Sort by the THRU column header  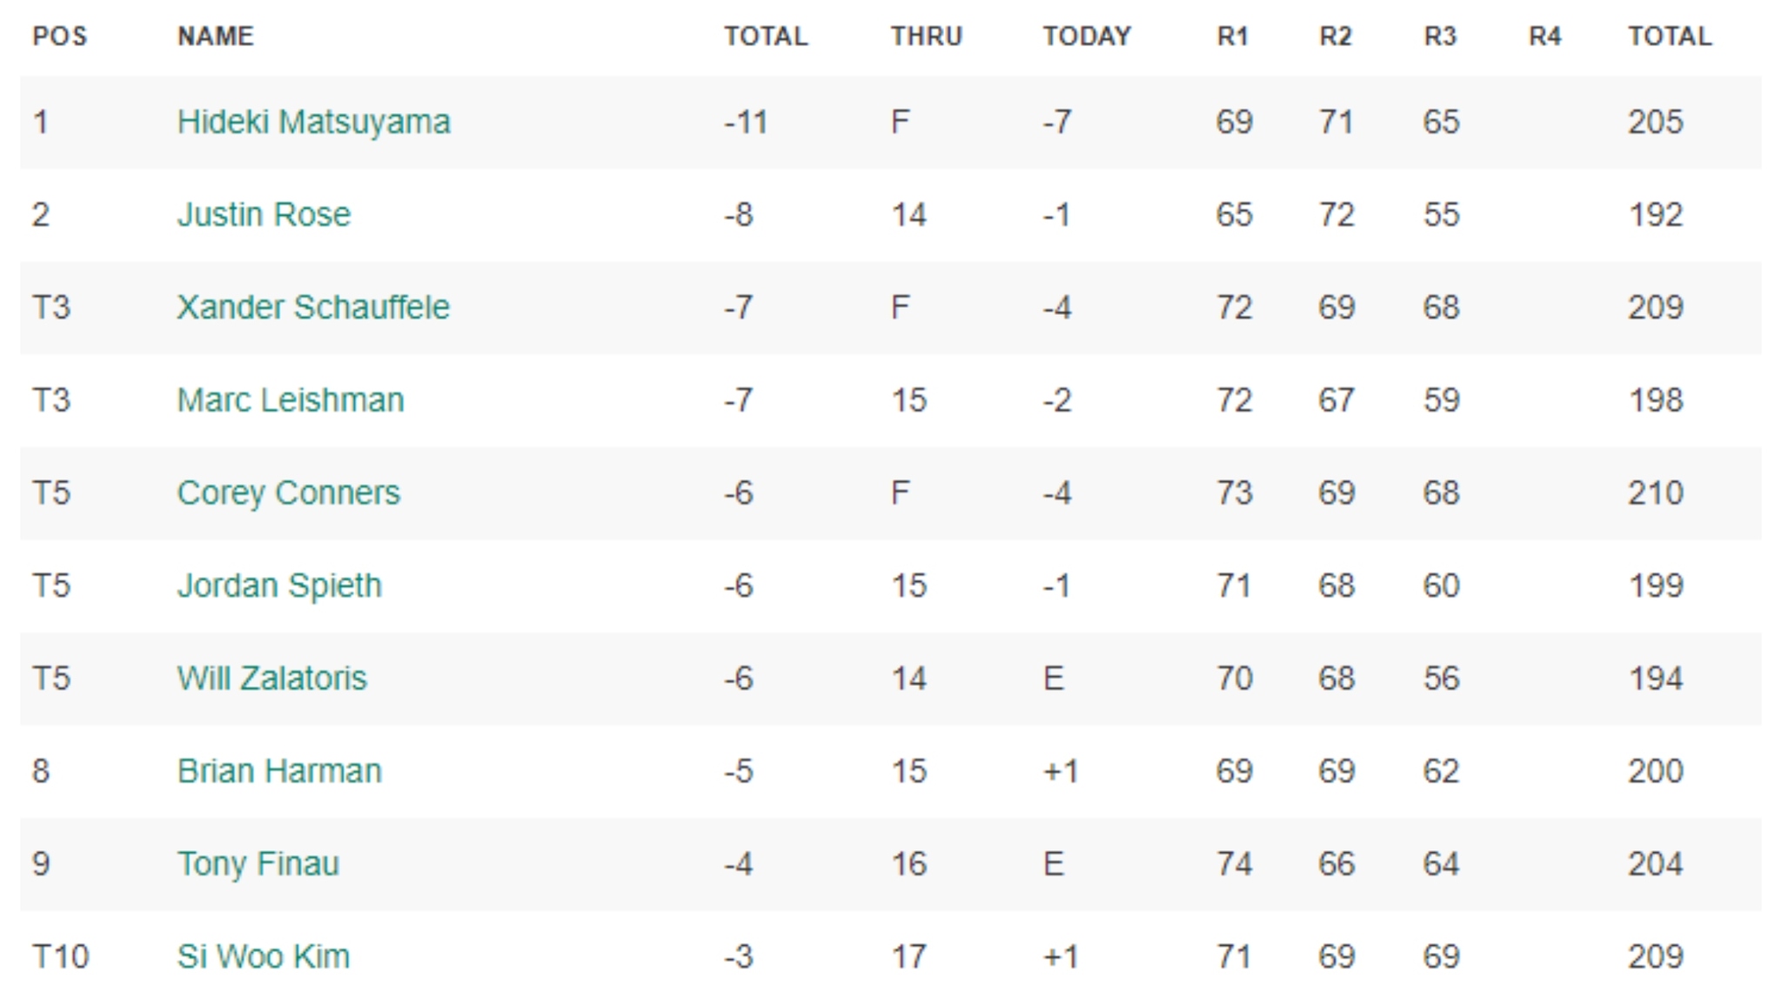click(x=926, y=37)
